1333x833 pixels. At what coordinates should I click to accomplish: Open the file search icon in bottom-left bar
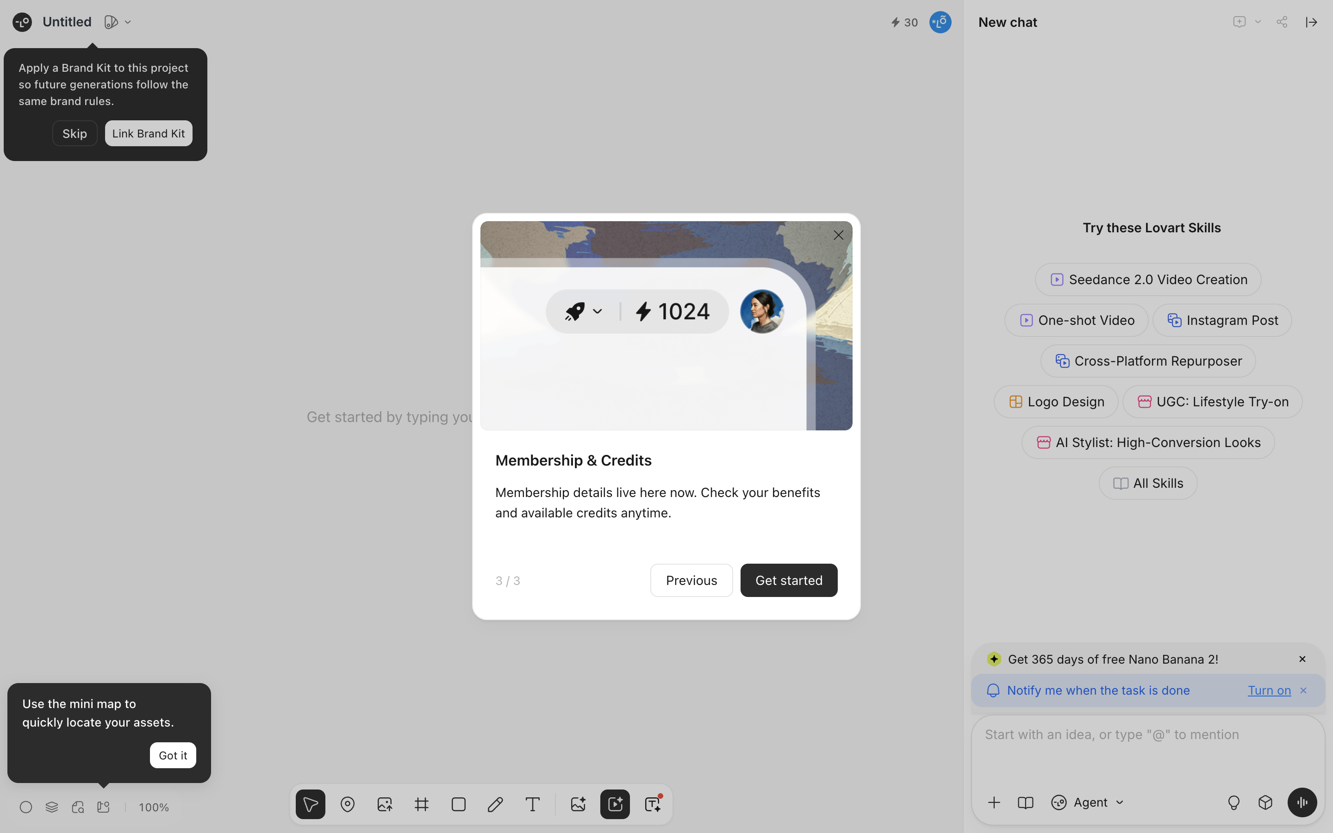[78, 807]
